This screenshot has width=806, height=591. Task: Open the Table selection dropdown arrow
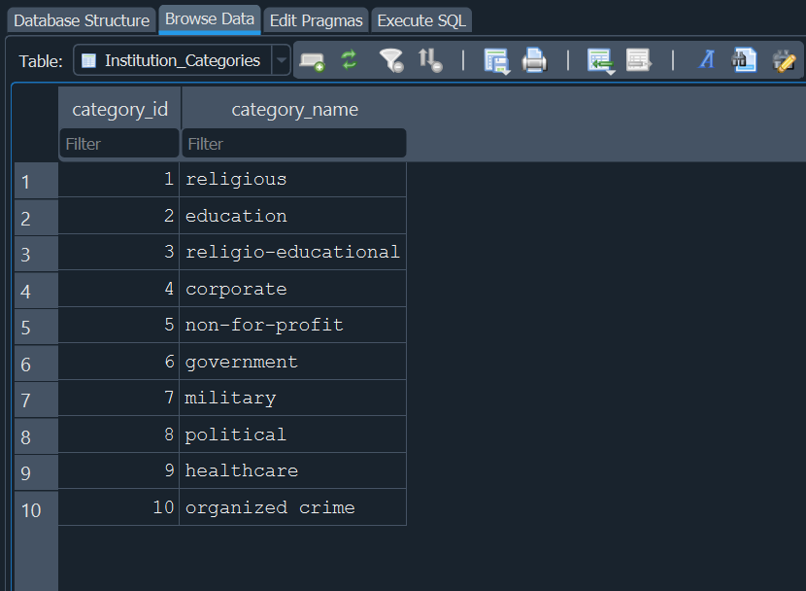pos(282,60)
